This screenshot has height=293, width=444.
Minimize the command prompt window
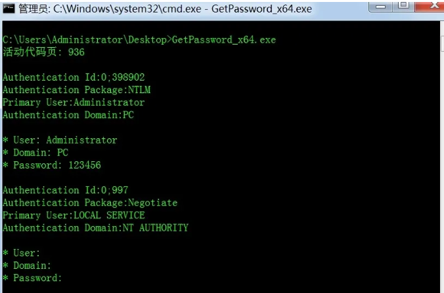point(380,6)
